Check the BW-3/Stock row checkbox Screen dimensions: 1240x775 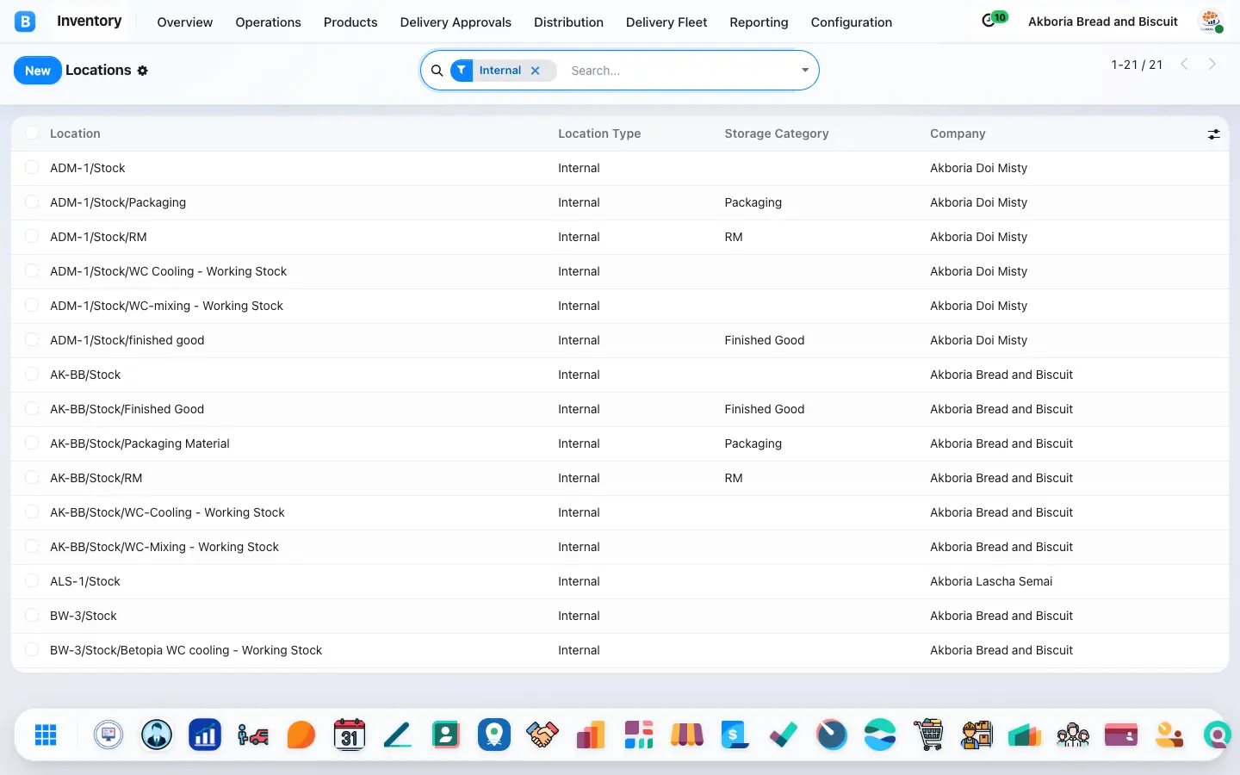[32, 615]
